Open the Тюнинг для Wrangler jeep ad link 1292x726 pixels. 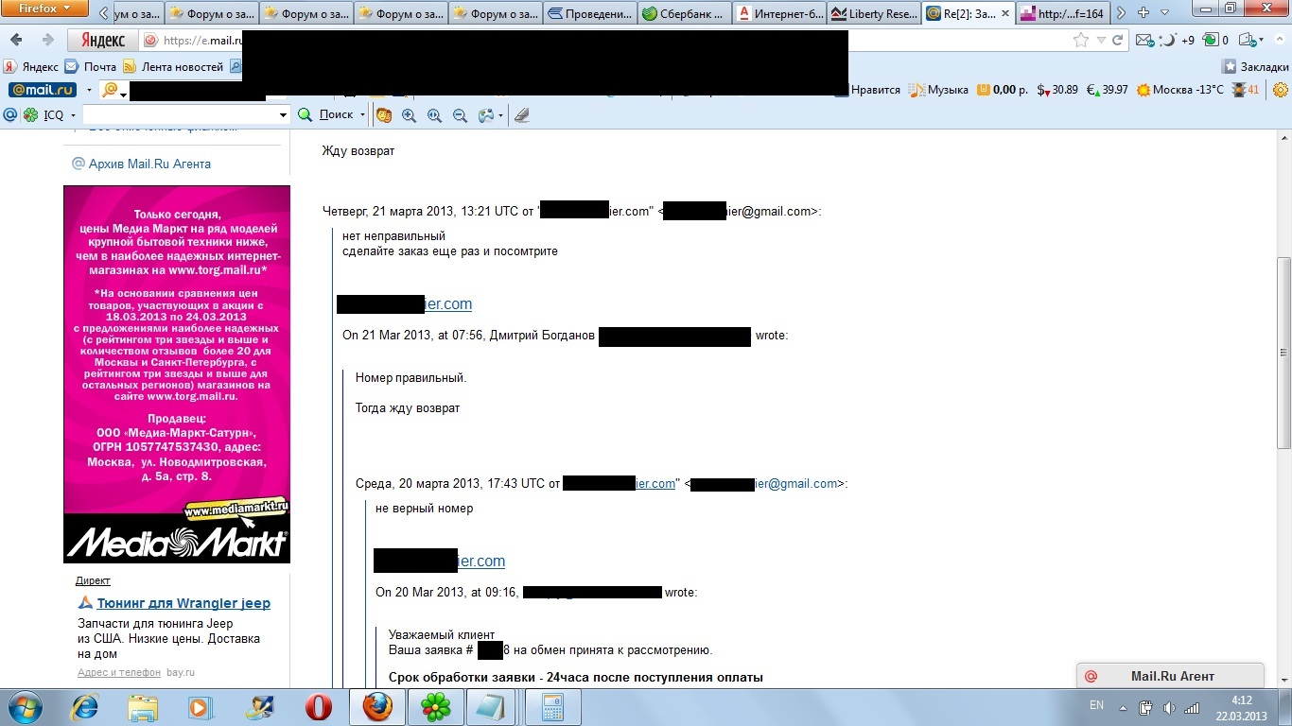(x=183, y=604)
